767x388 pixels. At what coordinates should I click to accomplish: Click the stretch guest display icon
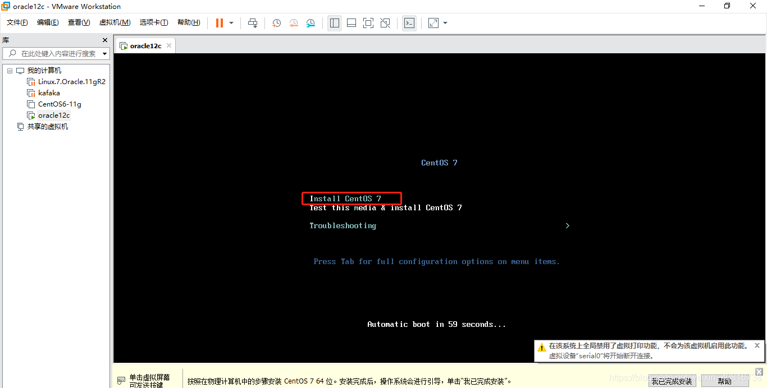(x=433, y=23)
